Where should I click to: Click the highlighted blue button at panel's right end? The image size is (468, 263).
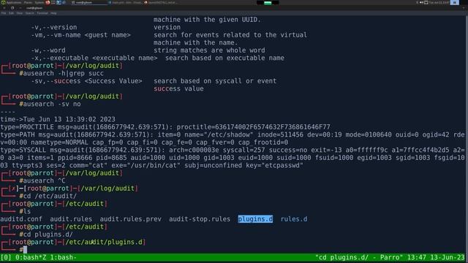pos(455,2)
